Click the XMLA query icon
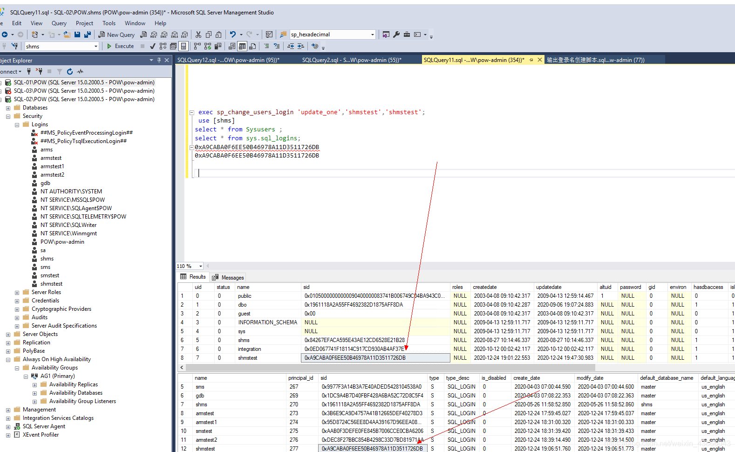Image resolution: width=735 pixels, height=452 pixels. point(174,34)
